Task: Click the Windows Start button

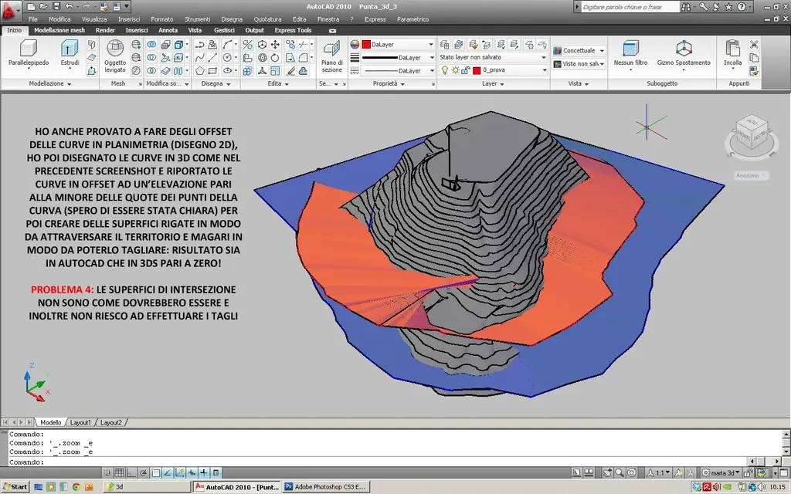Action: (x=15, y=487)
